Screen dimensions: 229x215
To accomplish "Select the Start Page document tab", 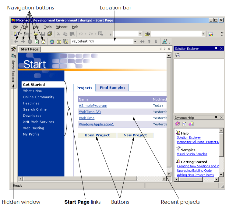I will coord(30,49).
